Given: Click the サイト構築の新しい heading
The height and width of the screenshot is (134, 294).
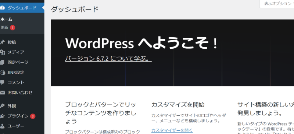Looking at the screenshot, I should tap(265, 109).
